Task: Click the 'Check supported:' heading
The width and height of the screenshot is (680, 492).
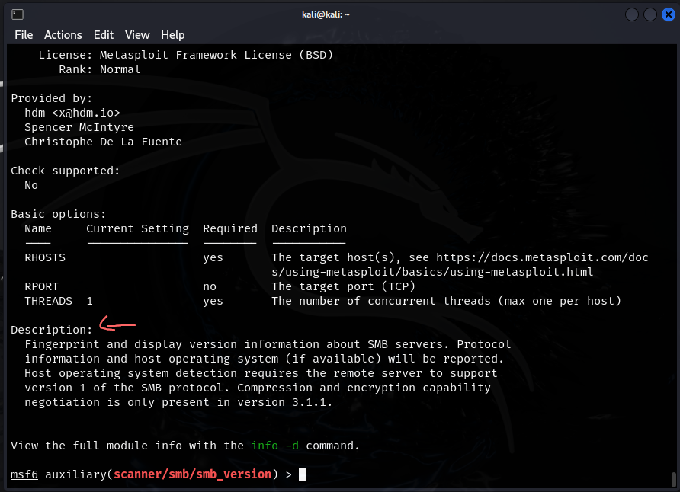Action: point(65,171)
